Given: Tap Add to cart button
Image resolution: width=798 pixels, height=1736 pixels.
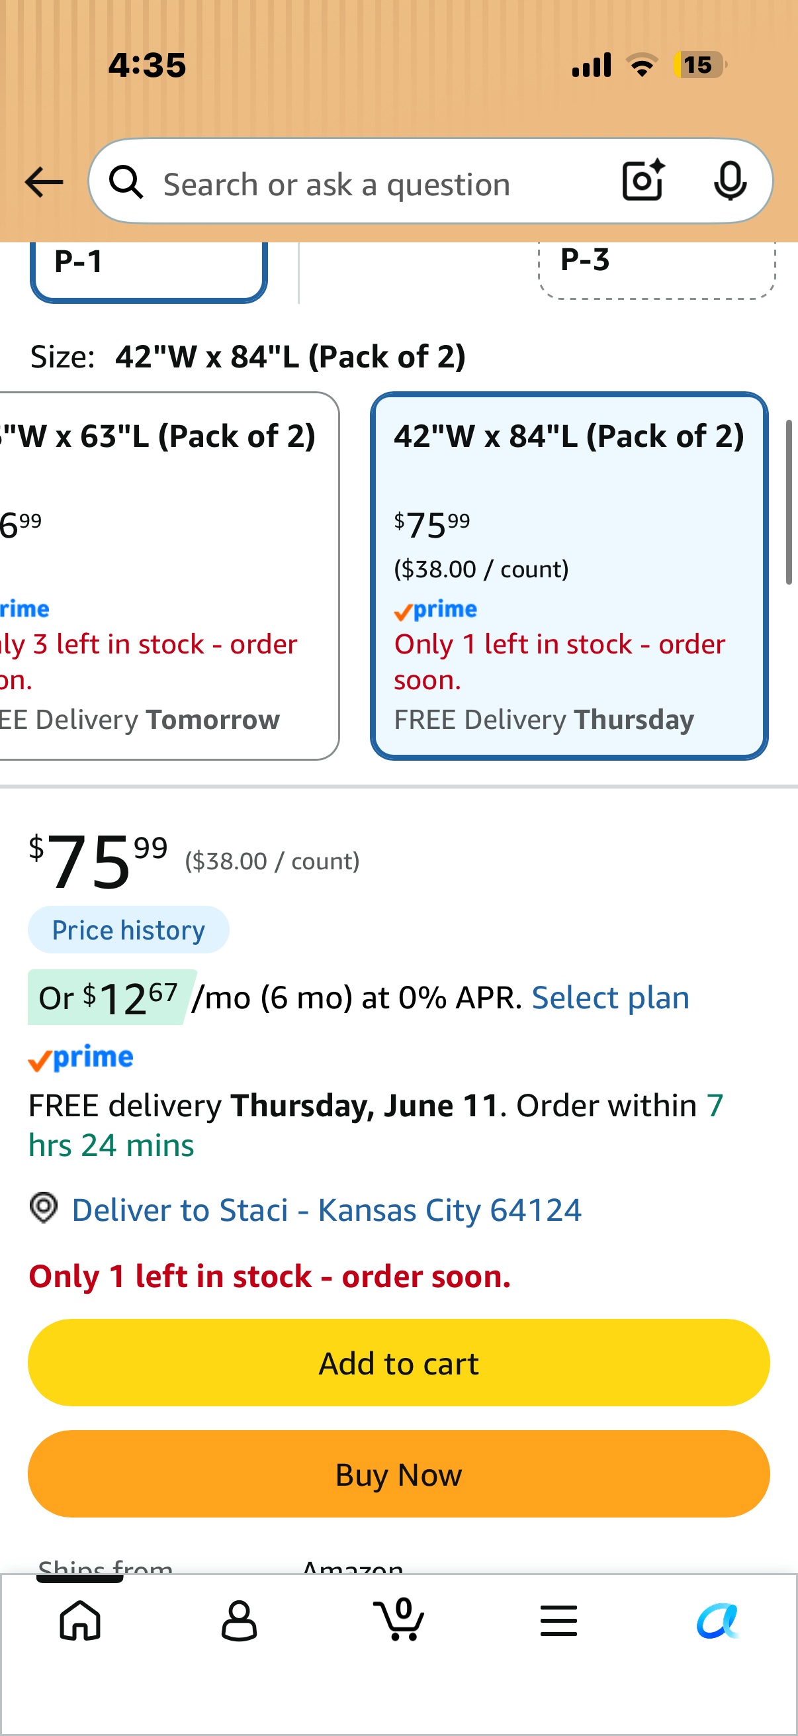Looking at the screenshot, I should point(398,1363).
